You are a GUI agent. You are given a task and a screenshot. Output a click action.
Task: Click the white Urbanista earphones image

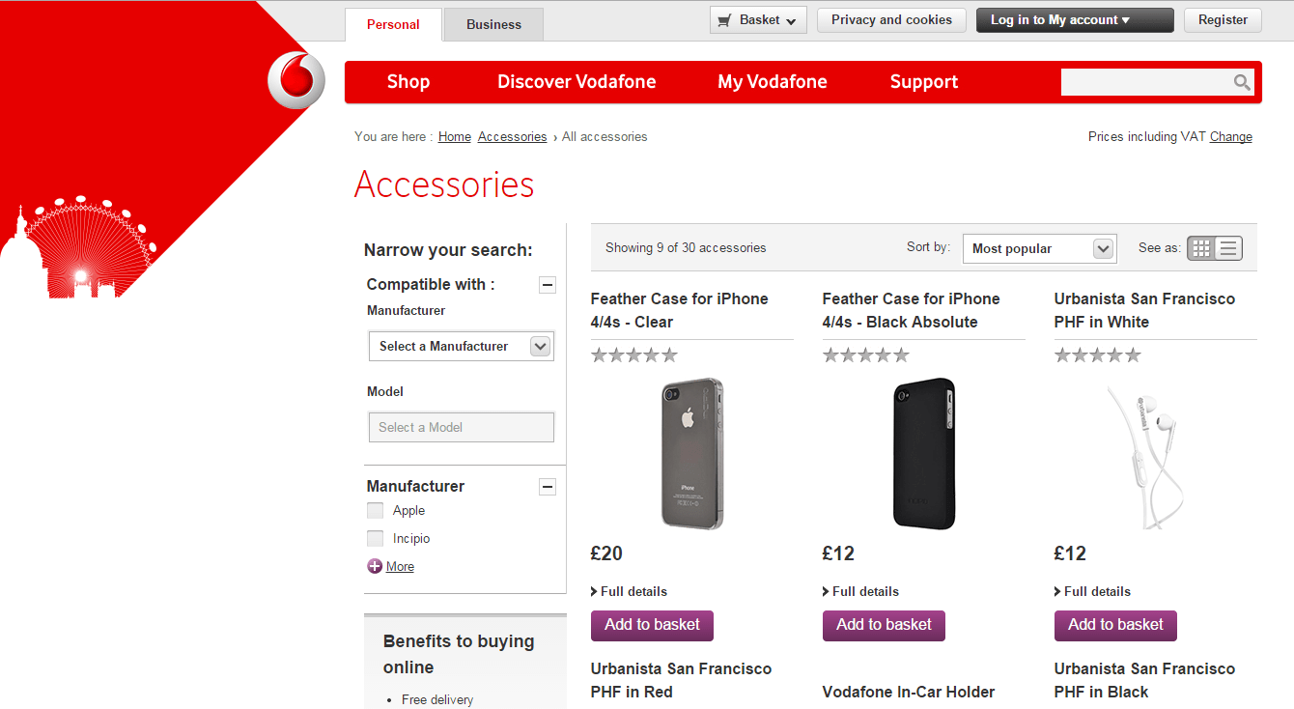click(x=1144, y=455)
